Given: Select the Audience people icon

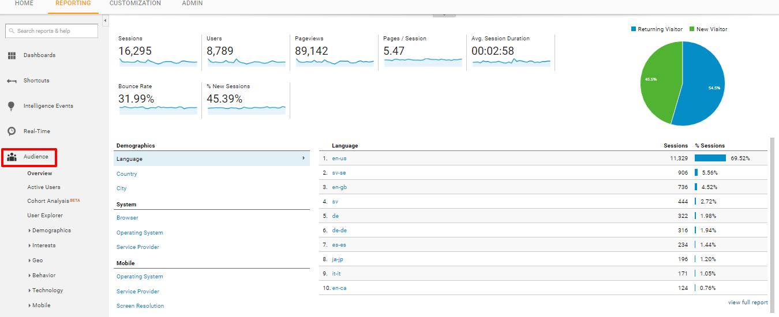Looking at the screenshot, I should pyautogui.click(x=12, y=157).
